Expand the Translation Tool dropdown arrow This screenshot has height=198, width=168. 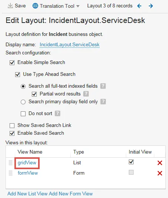(x=78, y=6)
